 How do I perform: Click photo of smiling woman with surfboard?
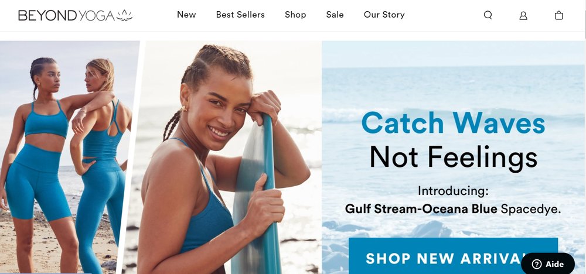(224, 157)
